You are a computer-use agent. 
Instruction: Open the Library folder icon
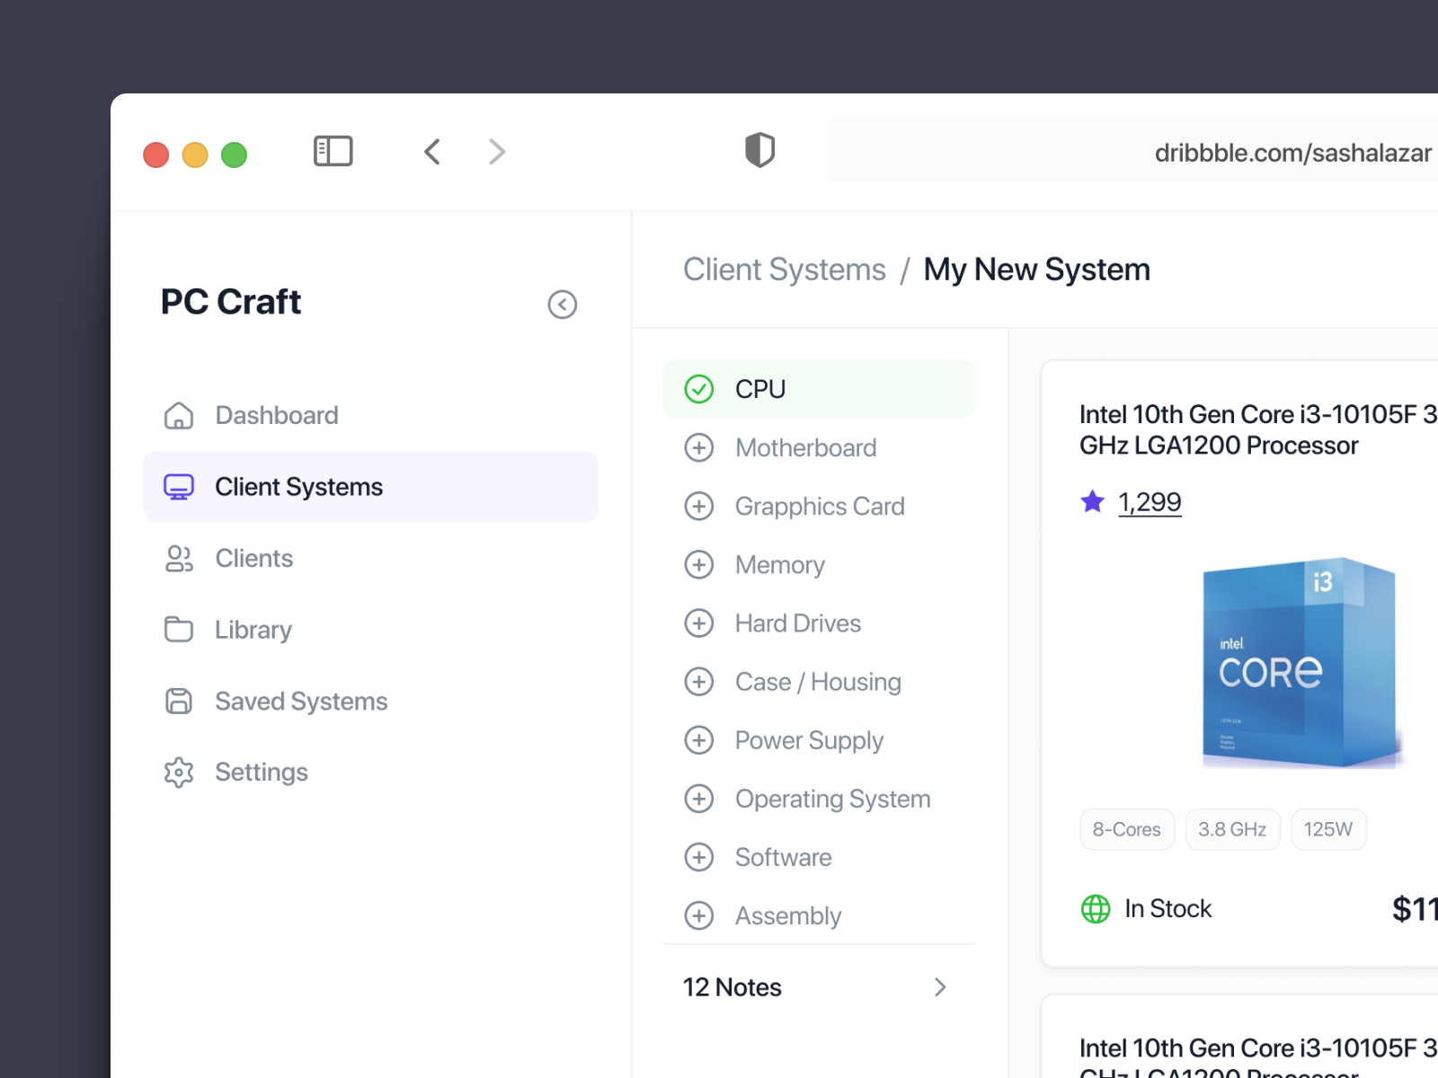[179, 629]
